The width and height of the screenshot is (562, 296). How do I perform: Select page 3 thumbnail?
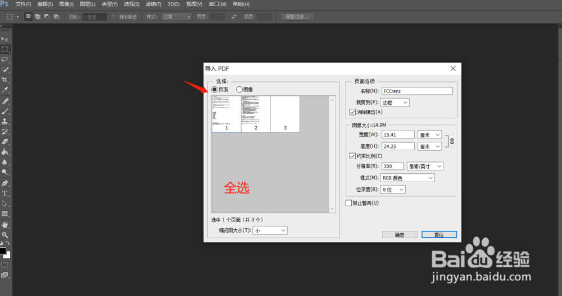coord(285,114)
